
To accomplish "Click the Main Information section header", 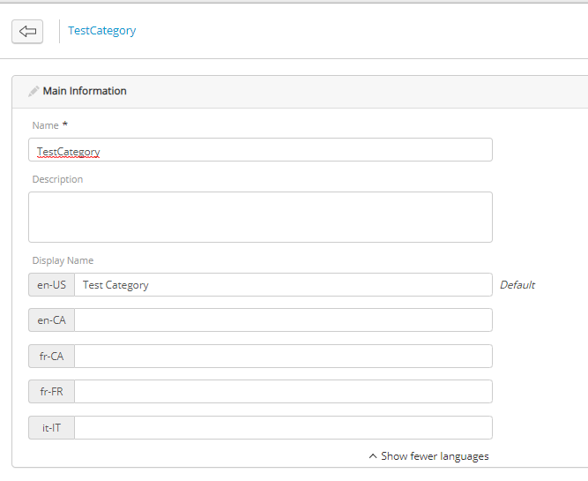I will [85, 91].
